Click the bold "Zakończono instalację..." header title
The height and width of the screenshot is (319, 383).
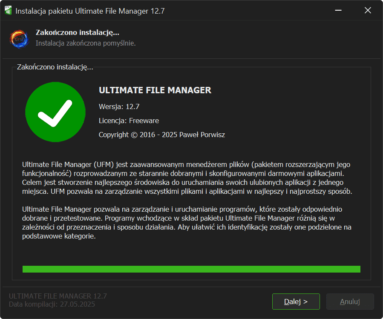(x=77, y=33)
